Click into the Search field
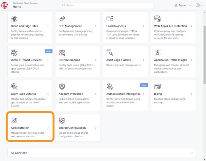206x161 pixels. point(107,5)
